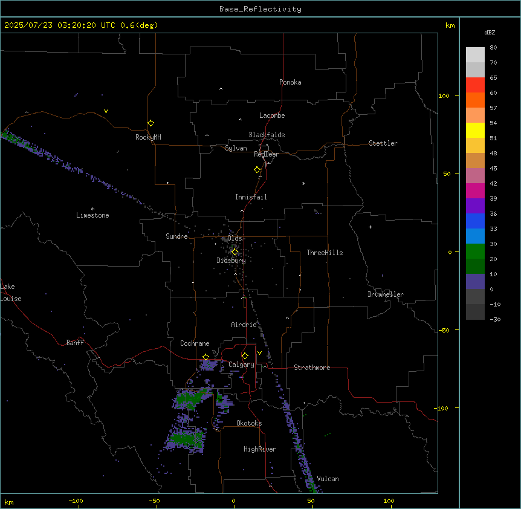Click the Vulcan label
Screen dimensions: 521x509
pos(328,479)
